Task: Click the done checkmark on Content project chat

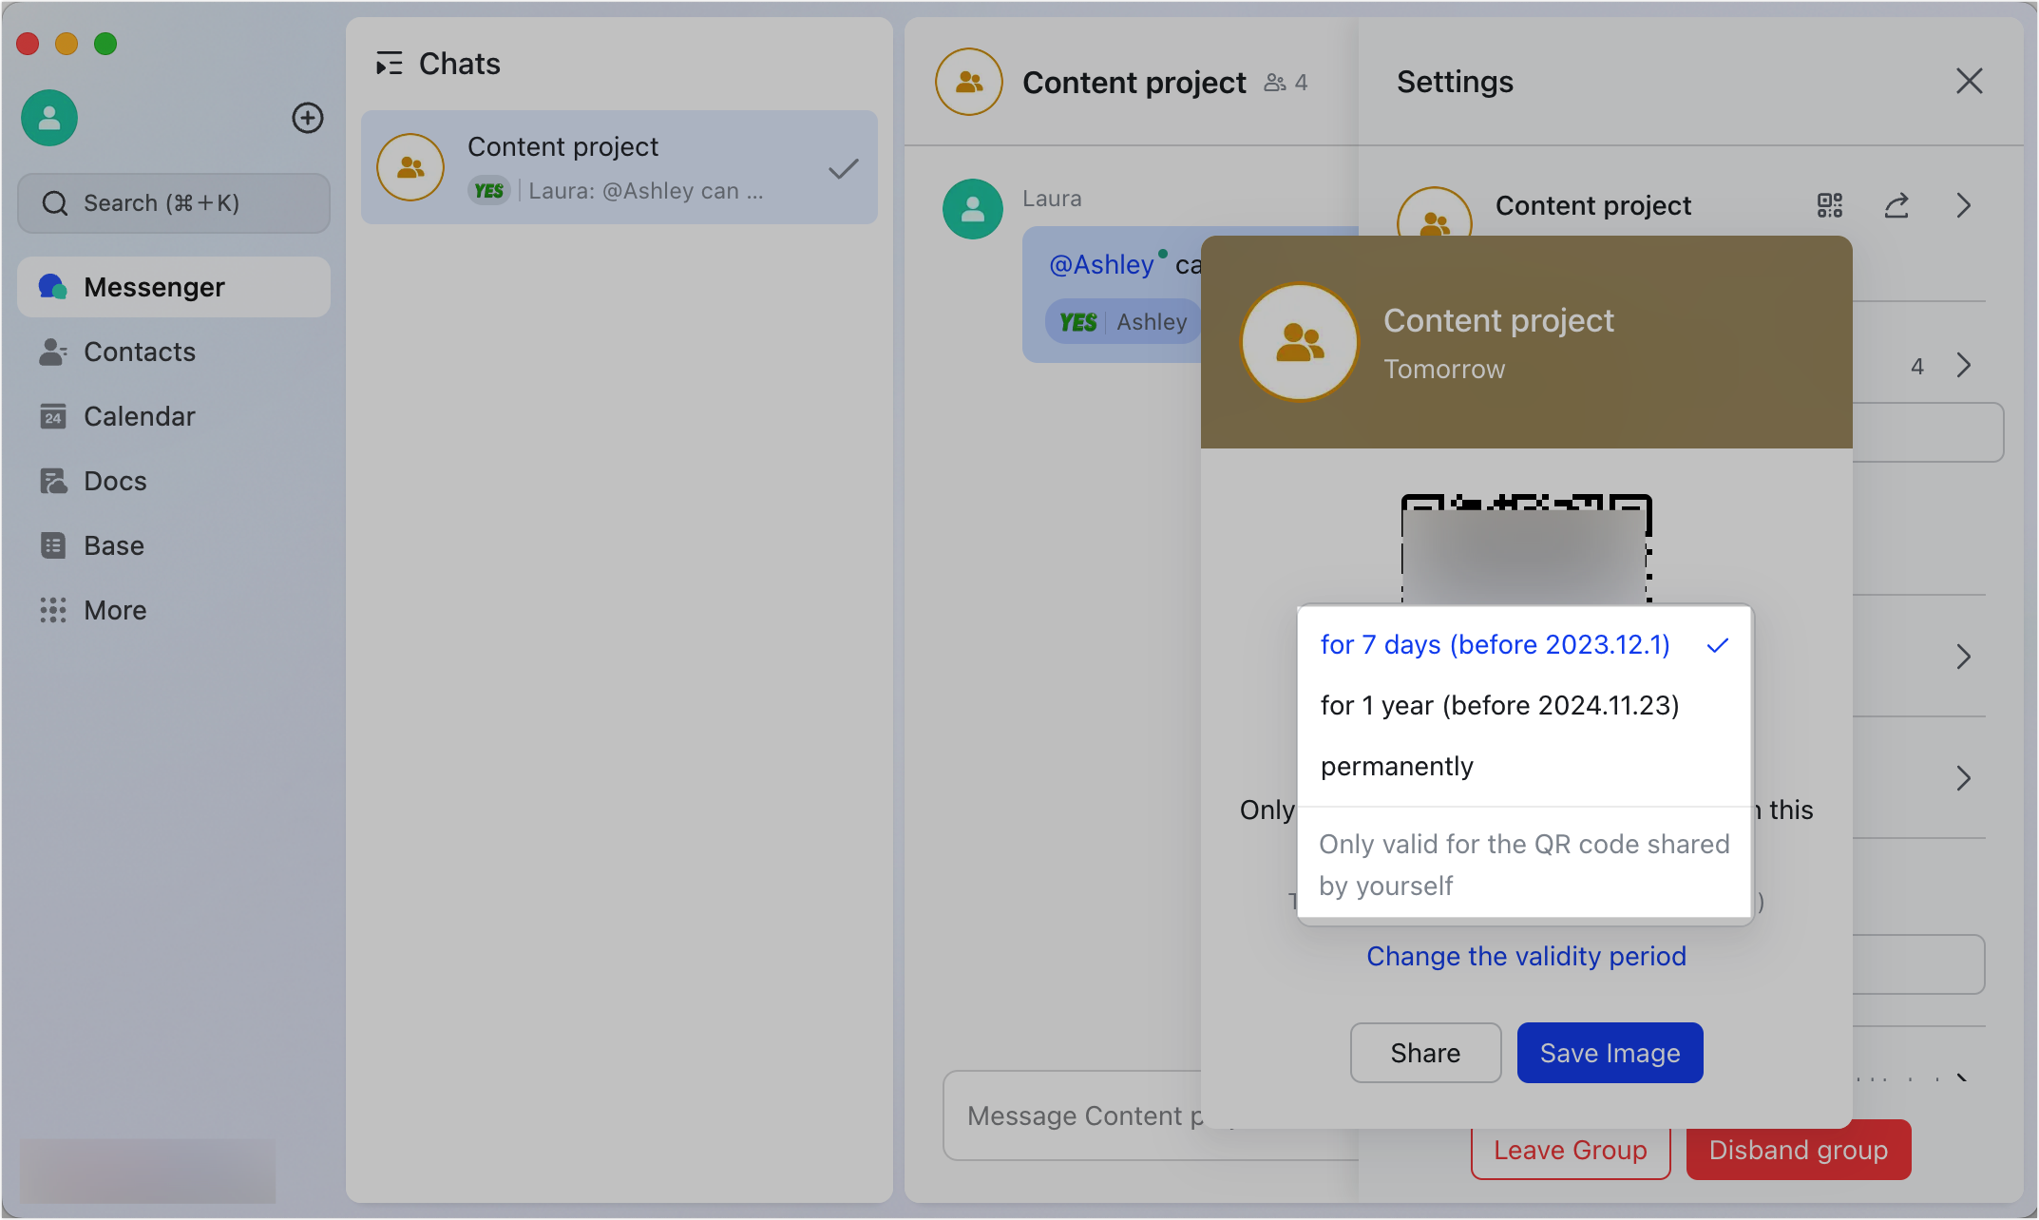Action: coord(843,169)
